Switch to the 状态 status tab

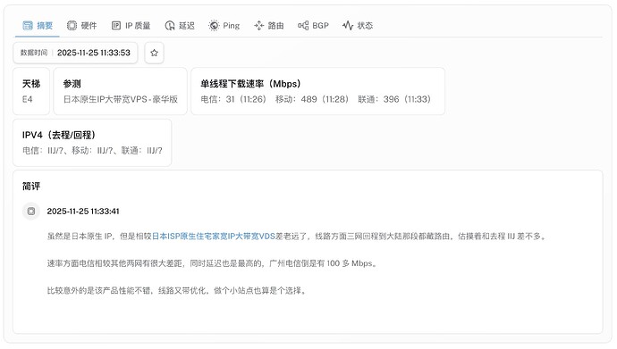tap(358, 26)
